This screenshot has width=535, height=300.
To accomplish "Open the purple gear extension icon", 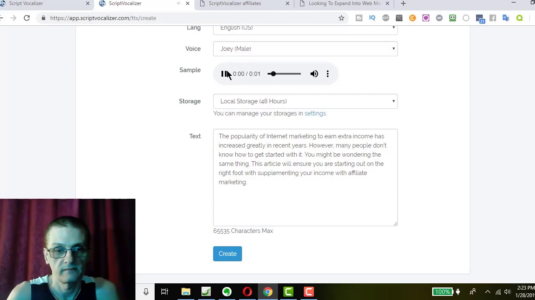I will pyautogui.click(x=426, y=18).
